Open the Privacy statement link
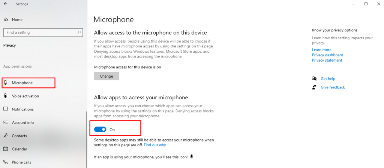 [x=327, y=60]
